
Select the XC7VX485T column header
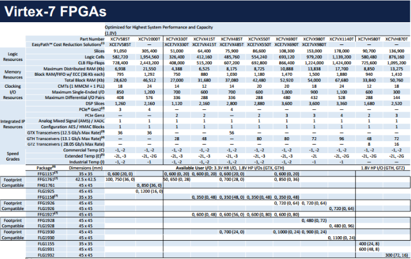pyautogui.click(x=232, y=39)
